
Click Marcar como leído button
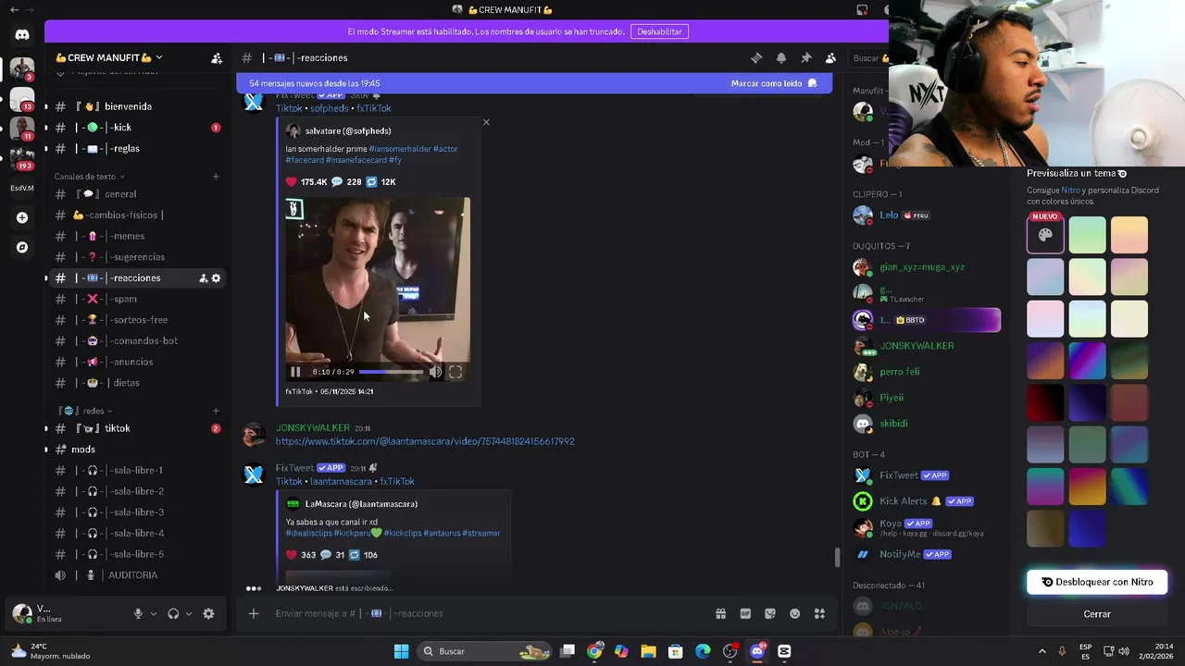774,83
